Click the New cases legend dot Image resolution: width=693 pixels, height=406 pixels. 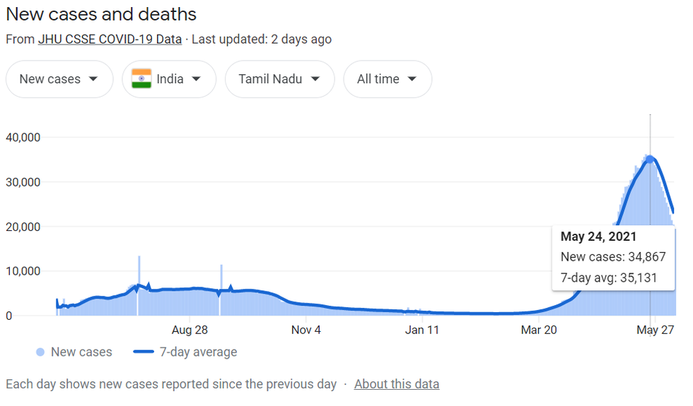point(40,352)
